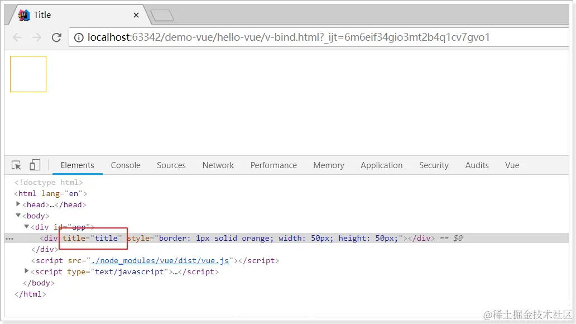Expand the head node
576x324 pixels.
(18, 204)
